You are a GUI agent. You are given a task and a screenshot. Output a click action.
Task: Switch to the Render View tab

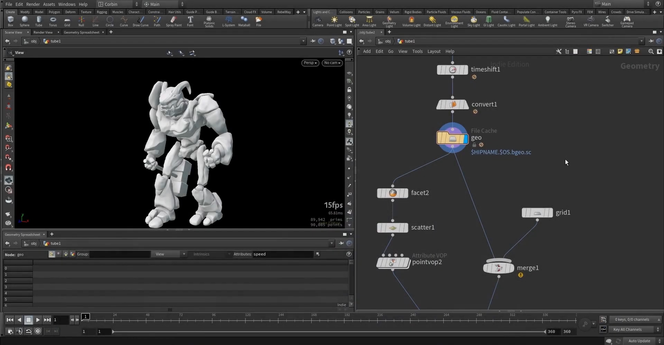click(x=43, y=32)
